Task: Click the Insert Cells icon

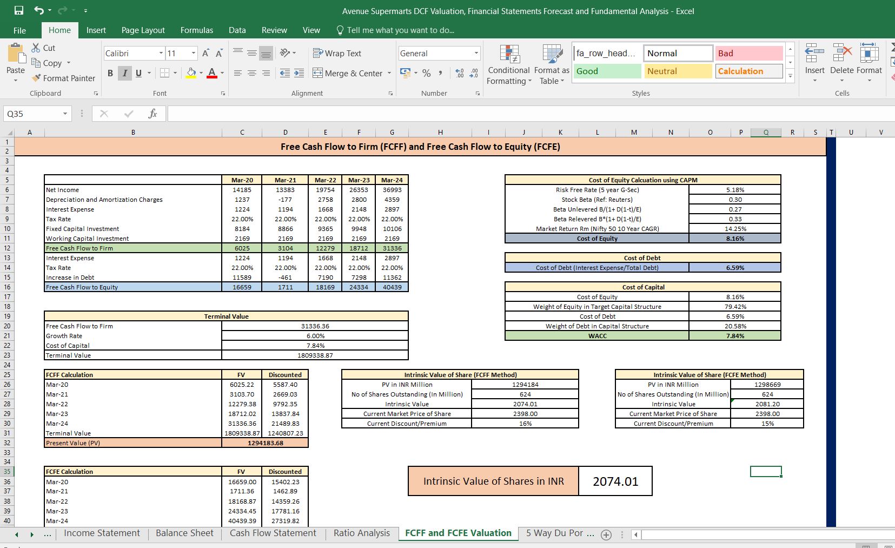Action: click(x=814, y=53)
